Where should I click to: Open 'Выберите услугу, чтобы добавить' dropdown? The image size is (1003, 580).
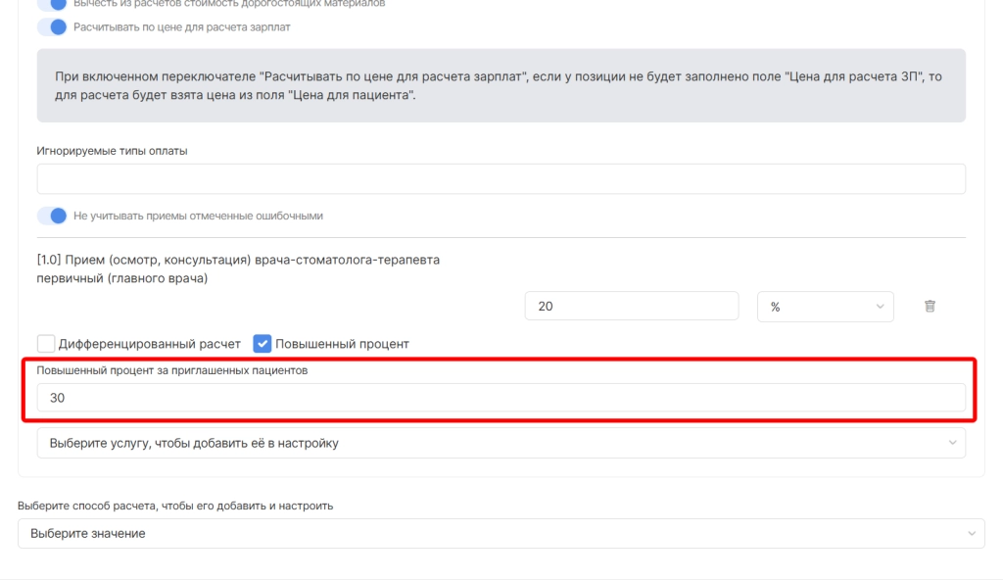pyautogui.click(x=490, y=443)
